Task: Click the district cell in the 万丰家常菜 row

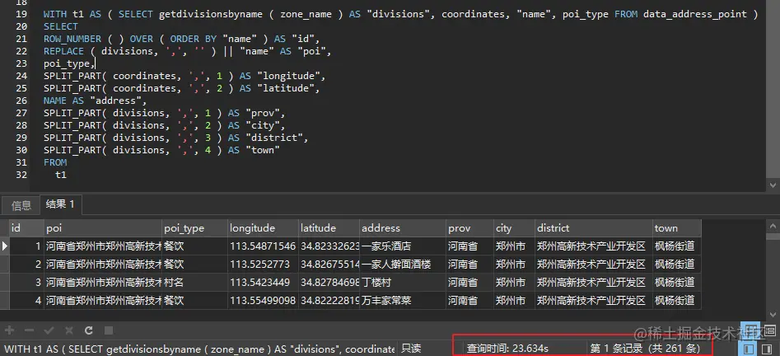Action: click(594, 301)
